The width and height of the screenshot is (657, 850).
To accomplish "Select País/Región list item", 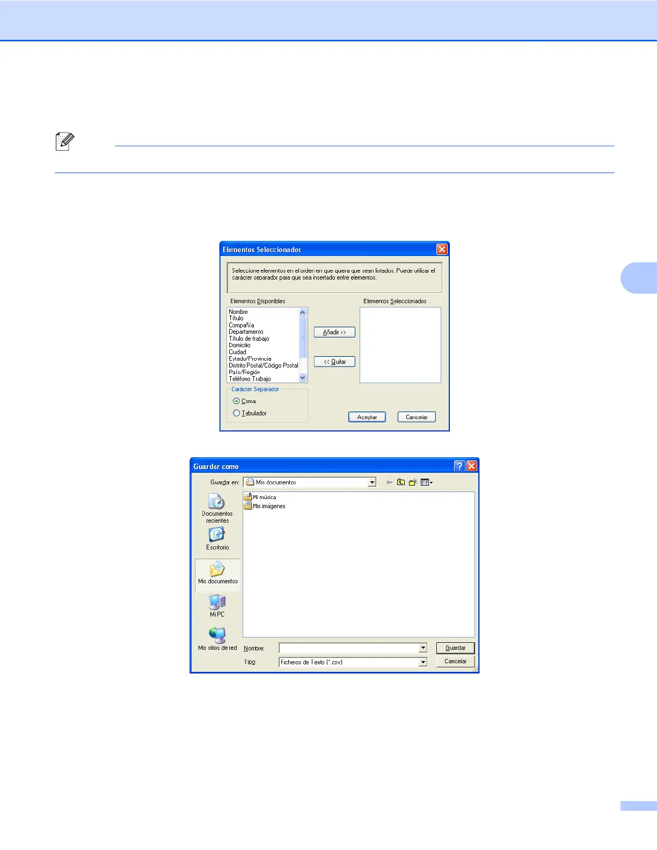I will 244,372.
